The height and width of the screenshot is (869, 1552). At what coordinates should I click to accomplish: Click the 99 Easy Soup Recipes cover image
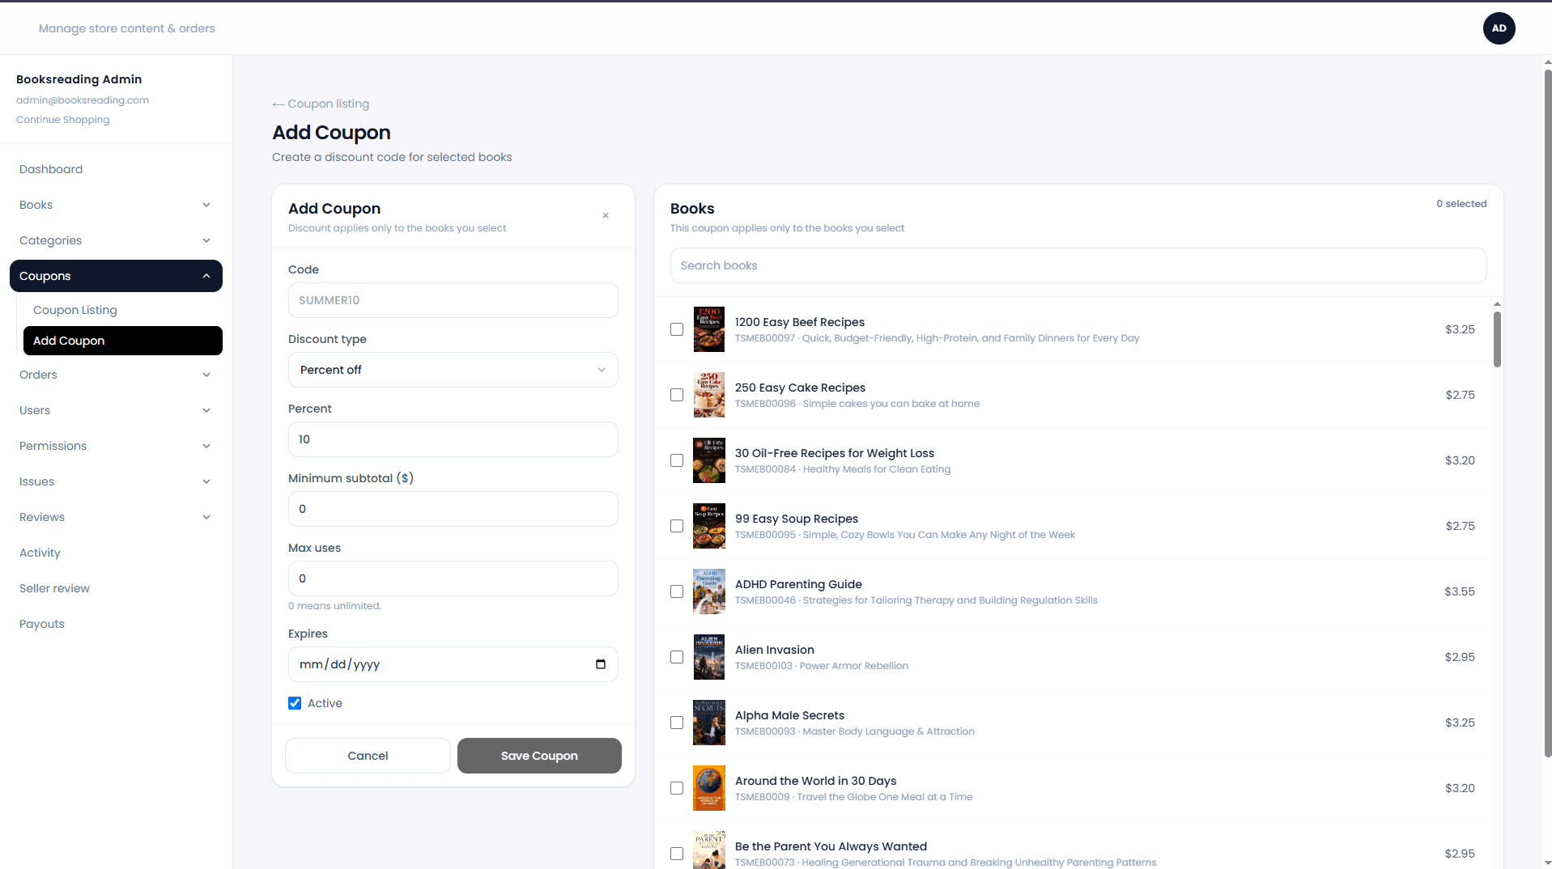tap(708, 526)
